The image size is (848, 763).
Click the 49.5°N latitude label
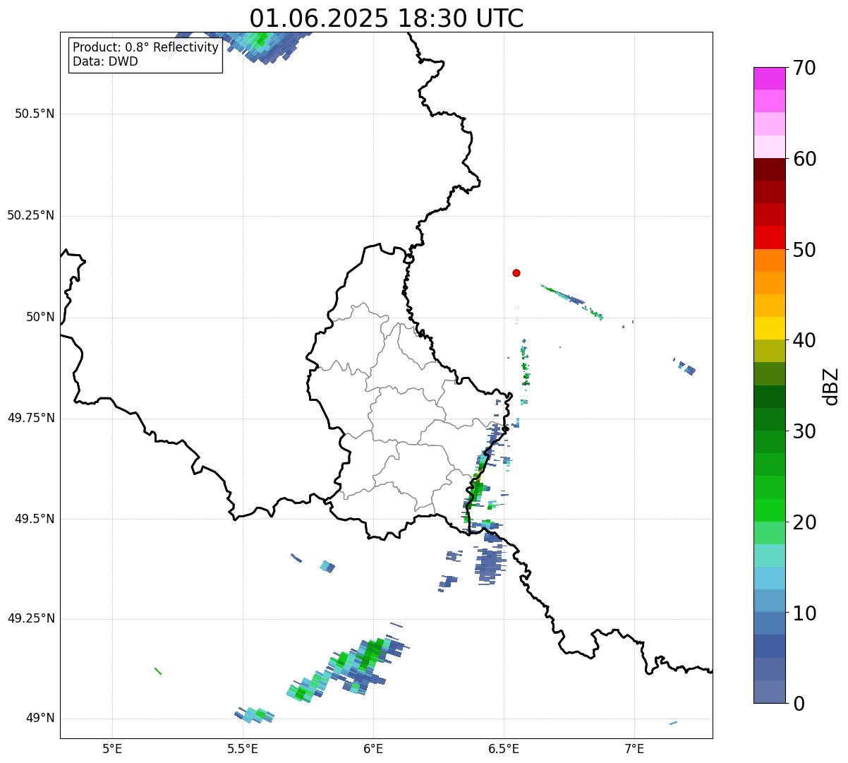[x=35, y=519]
